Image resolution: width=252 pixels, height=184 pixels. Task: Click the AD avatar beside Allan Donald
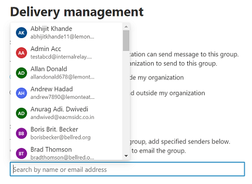click(22, 73)
